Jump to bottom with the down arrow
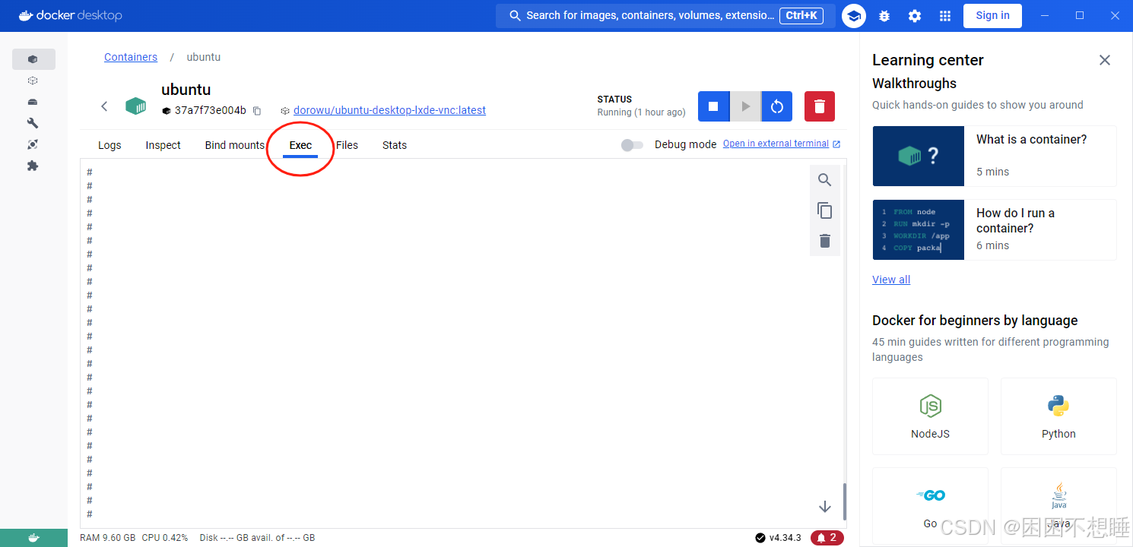Screen dimensions: 1133x547 pos(825,507)
